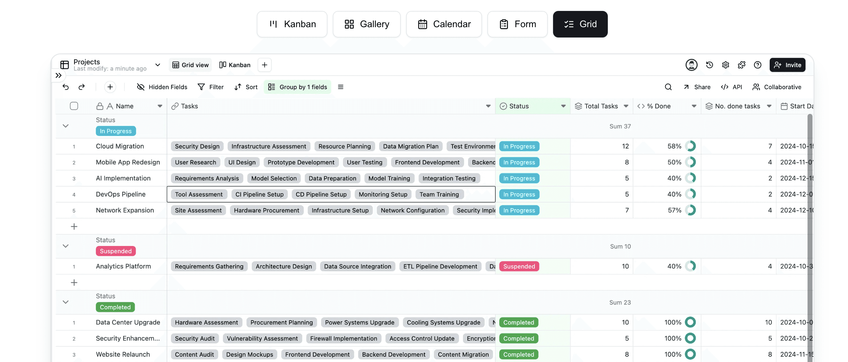848x362 pixels.
Task: Expand sidebar with double-chevron icon
Action: [58, 75]
